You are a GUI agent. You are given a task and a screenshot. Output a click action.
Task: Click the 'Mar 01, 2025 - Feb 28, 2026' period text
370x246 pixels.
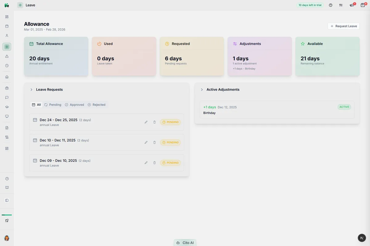point(45,30)
